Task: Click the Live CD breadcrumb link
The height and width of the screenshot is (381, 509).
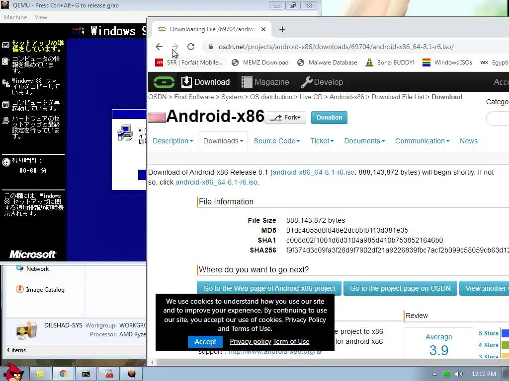Action: [311, 97]
